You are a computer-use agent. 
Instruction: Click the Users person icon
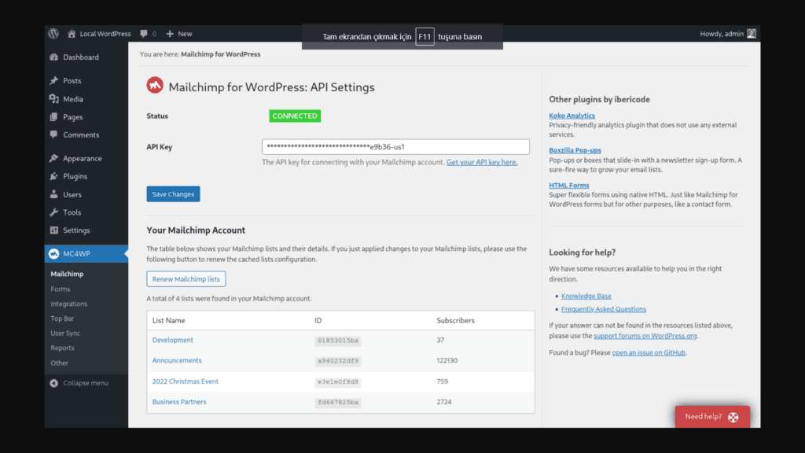tap(54, 194)
